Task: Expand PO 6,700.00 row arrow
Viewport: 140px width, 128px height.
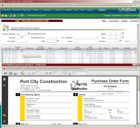Action: point(2,56)
